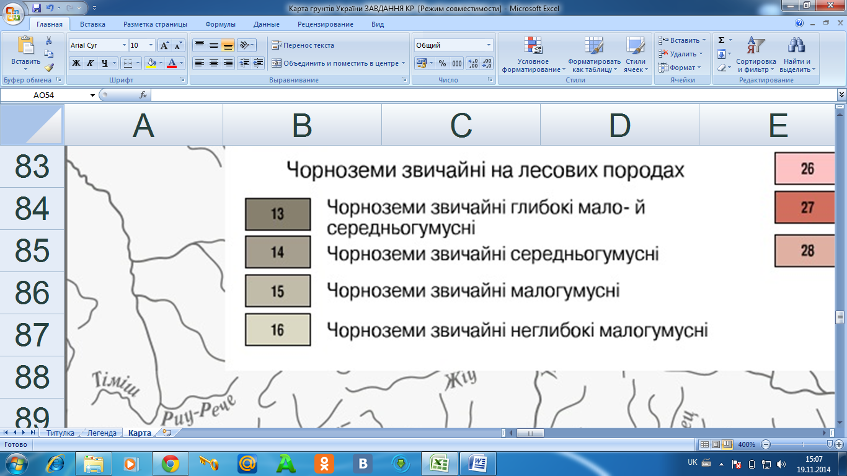Screen dimensions: 847x476
Task: Switch to the Данные ribbon tab
Action: pyautogui.click(x=266, y=24)
